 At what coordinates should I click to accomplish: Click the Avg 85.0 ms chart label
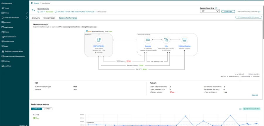click(90, 123)
